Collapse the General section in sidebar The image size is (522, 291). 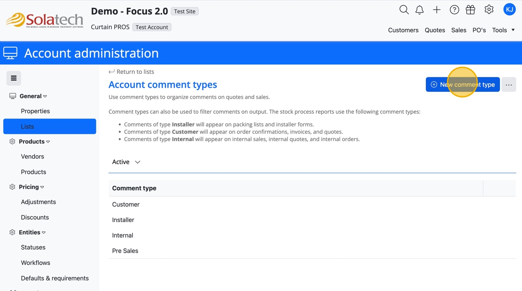point(33,96)
